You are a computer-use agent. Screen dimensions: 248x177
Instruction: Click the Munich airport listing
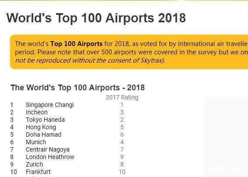coord(36,142)
